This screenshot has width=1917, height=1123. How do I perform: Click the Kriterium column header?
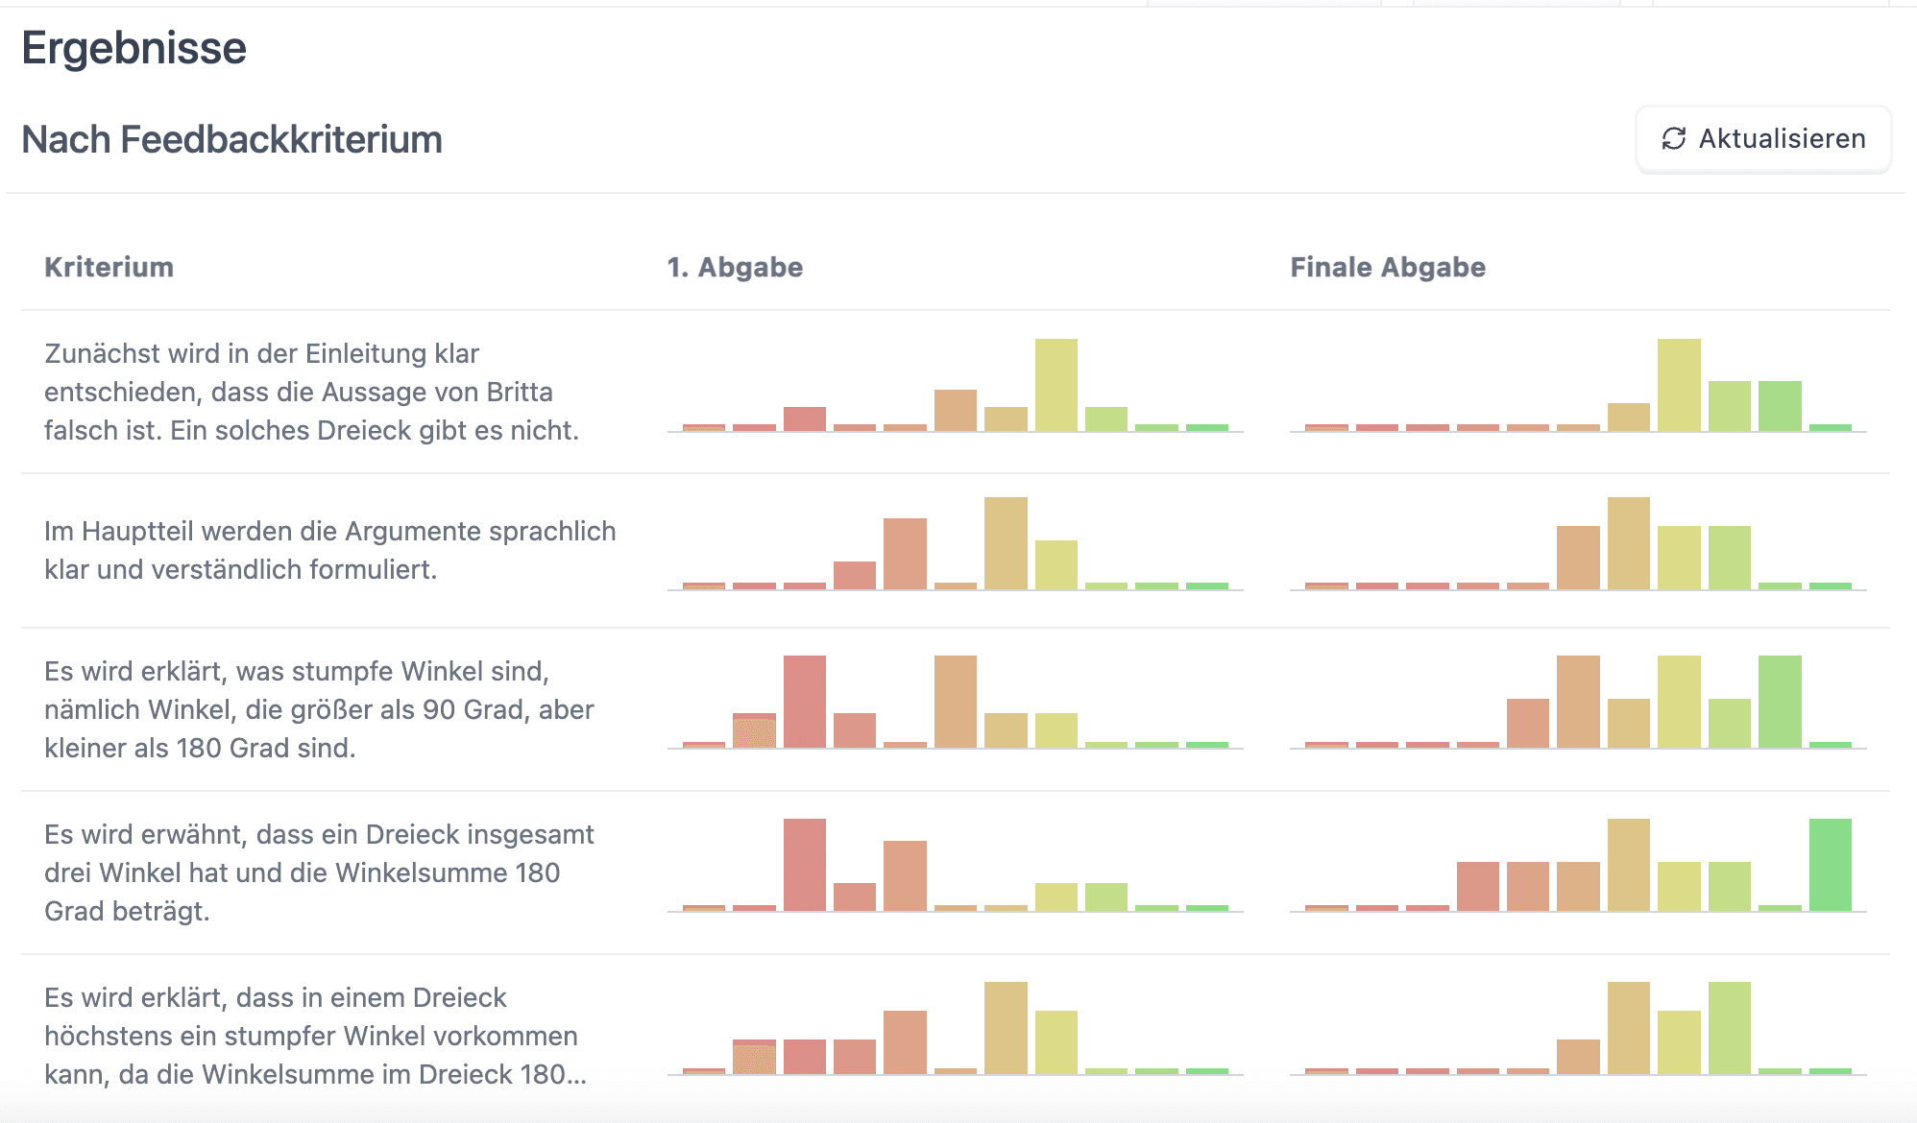tap(109, 267)
